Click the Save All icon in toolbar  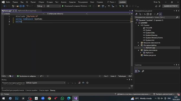click(x=23, y=6)
